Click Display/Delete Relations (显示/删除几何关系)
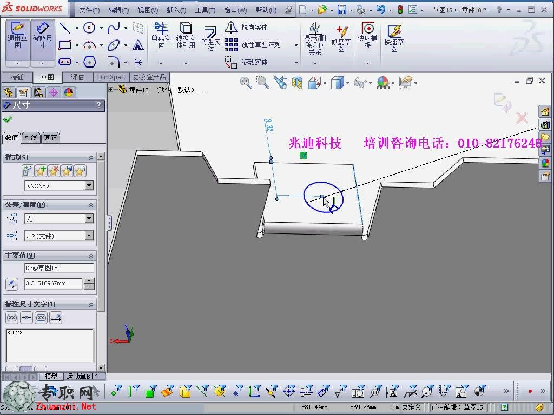The width and height of the screenshot is (554, 415). 315,39
